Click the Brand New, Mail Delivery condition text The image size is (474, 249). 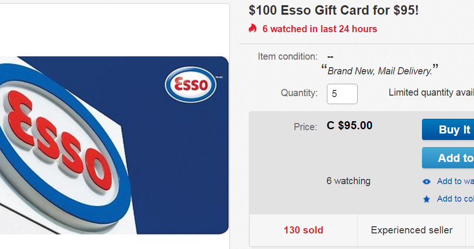pos(380,71)
